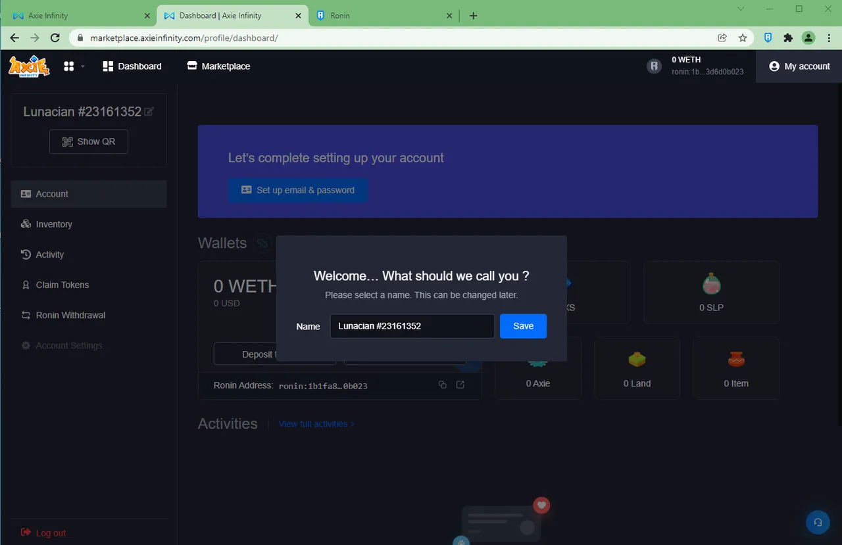Click the Axie Infinity logo
This screenshot has height=545, width=842.
pos(28,66)
